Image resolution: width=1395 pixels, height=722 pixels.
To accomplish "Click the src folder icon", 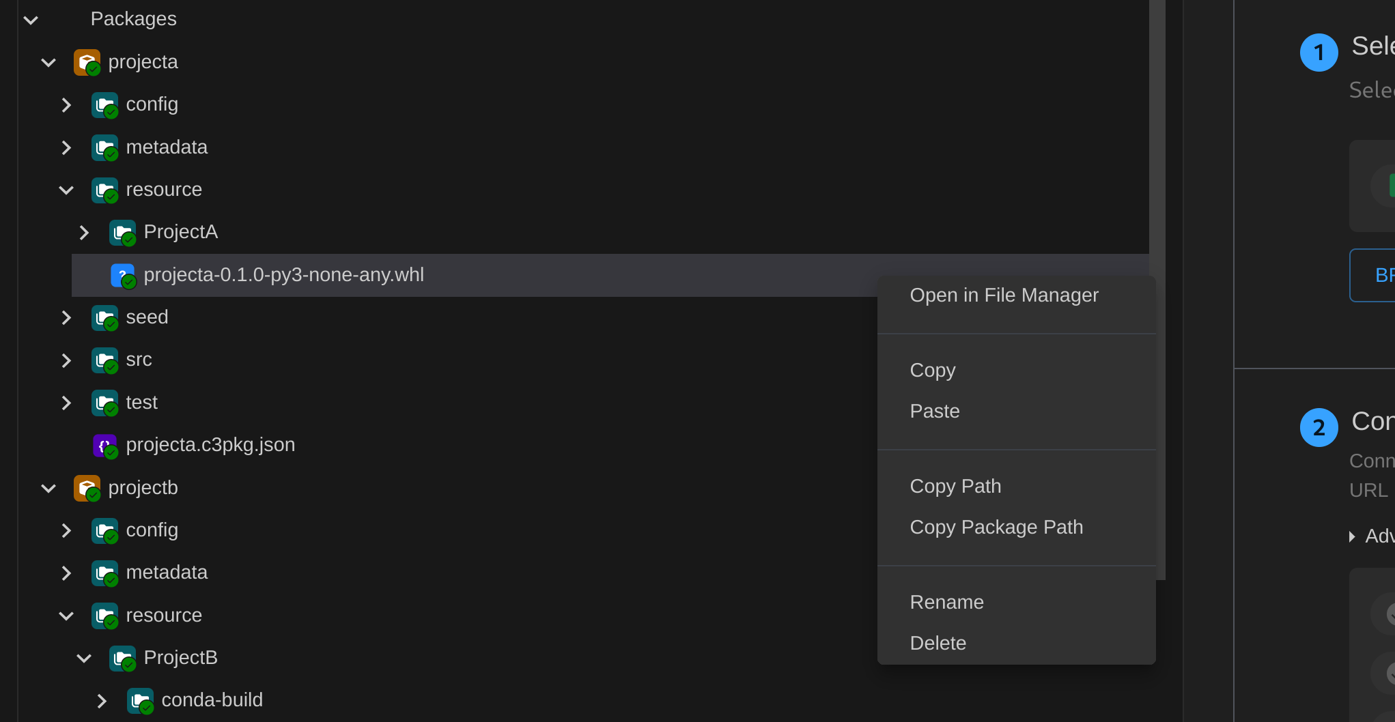I will [104, 360].
